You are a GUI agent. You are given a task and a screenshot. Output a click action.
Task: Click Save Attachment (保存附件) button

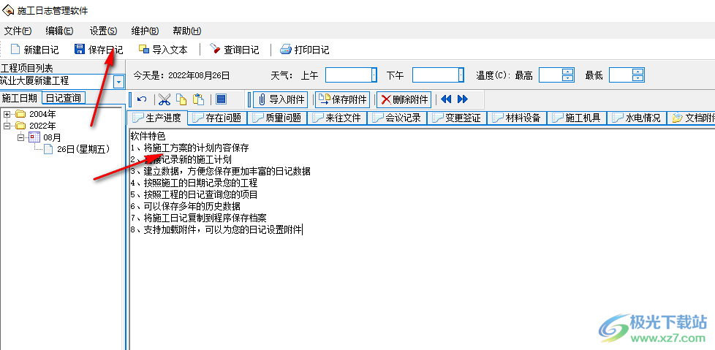(x=342, y=99)
